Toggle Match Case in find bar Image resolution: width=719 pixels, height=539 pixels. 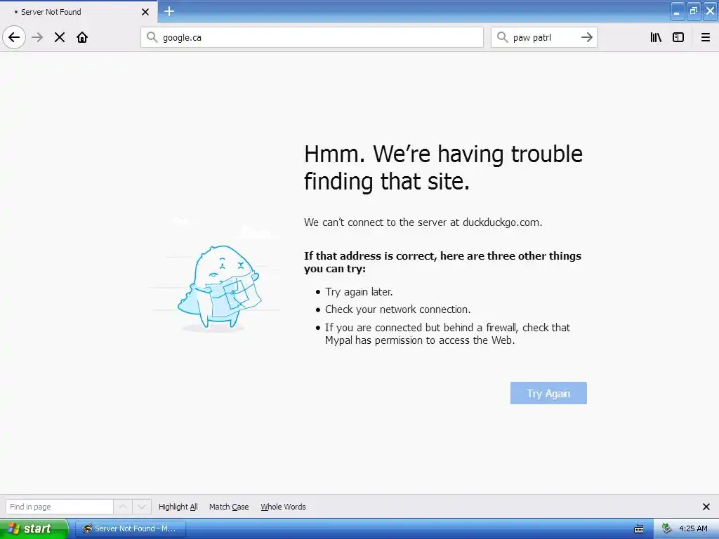[229, 507]
